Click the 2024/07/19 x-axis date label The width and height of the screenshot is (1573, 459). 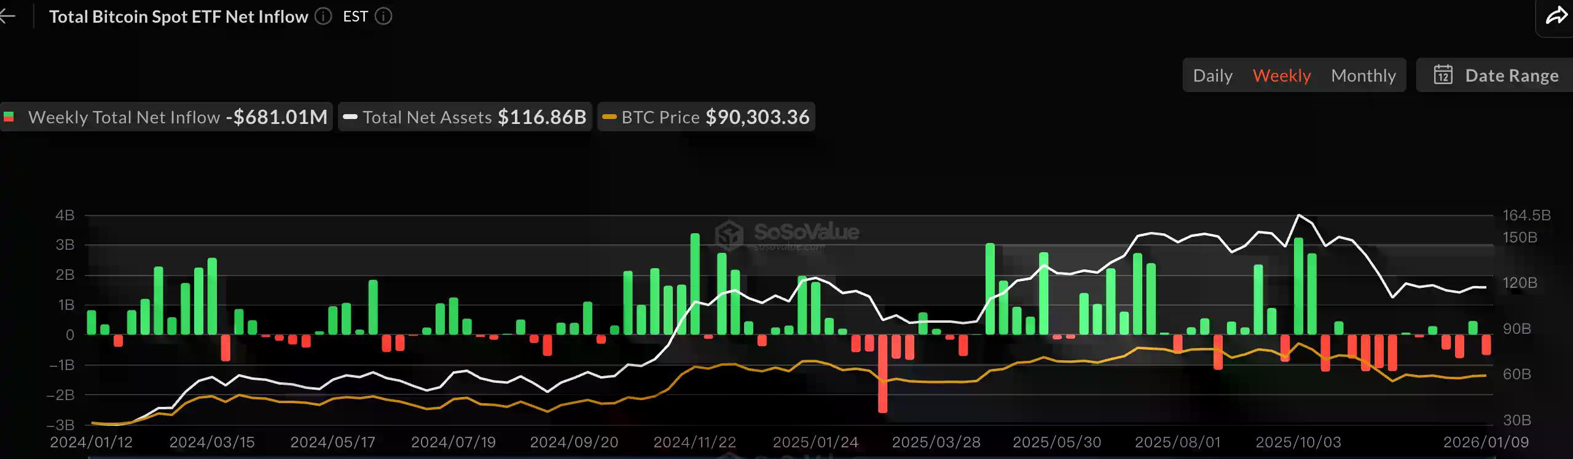453,442
